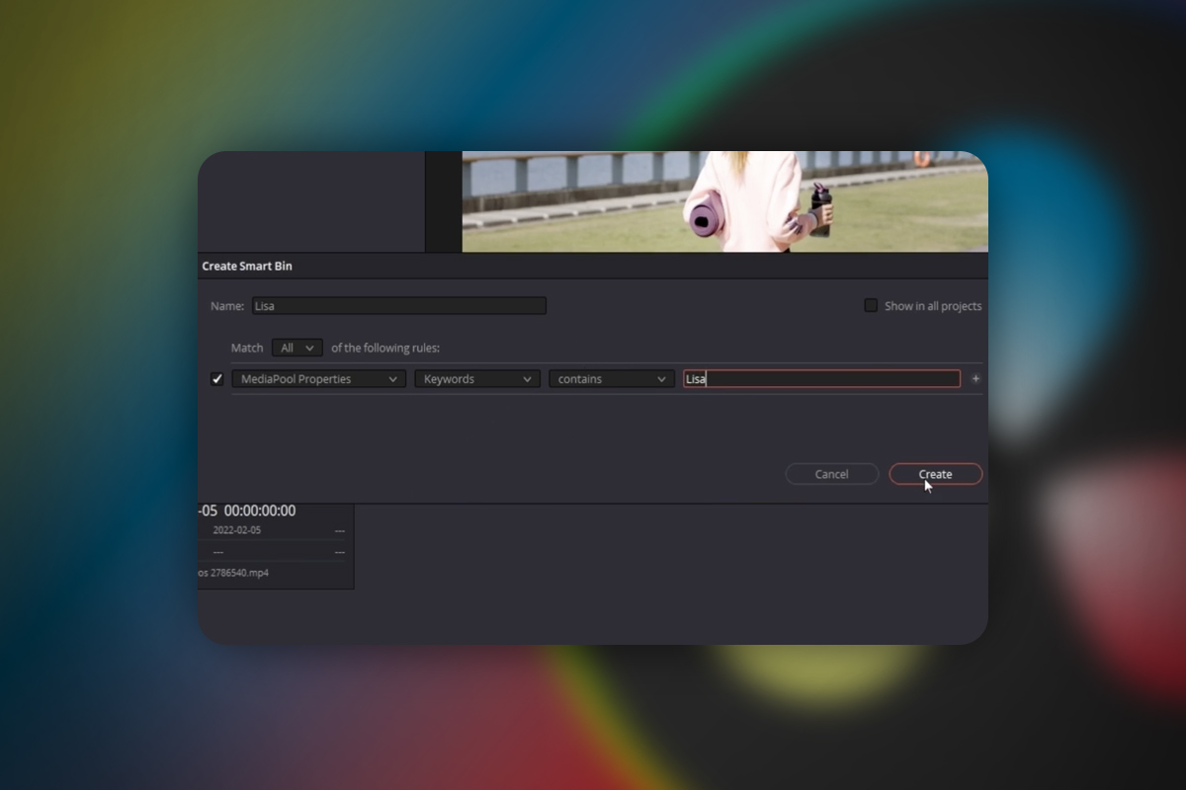Select the file name ending 2786540.mp4

(x=233, y=572)
